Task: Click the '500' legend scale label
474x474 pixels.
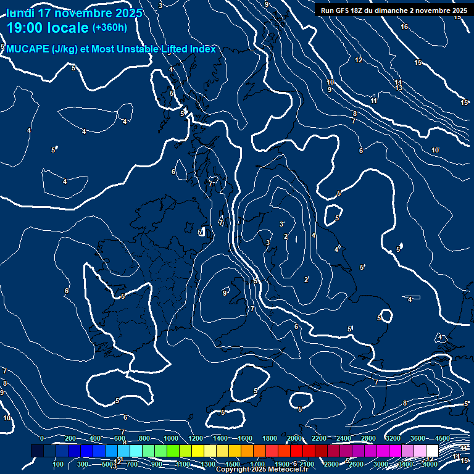Action: (107, 464)
